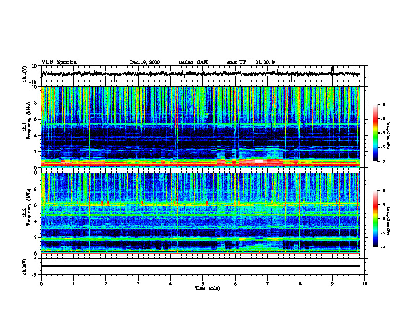Click inside the ch.2 spectrogram panel
The width and height of the screenshot is (411, 318).
tap(200, 213)
